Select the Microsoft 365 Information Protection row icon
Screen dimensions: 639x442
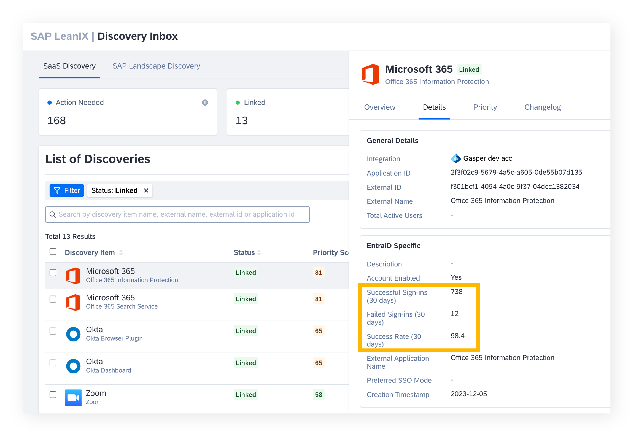pyautogui.click(x=73, y=276)
